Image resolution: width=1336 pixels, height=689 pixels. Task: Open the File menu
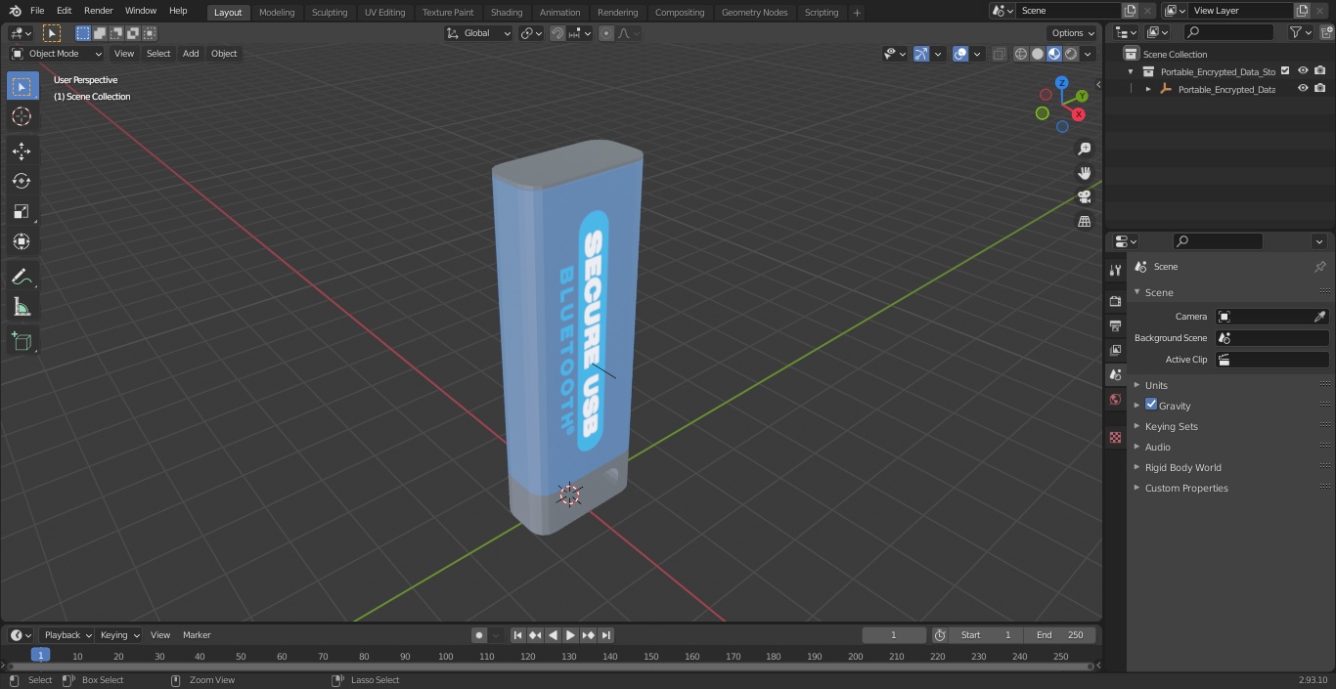pos(37,11)
